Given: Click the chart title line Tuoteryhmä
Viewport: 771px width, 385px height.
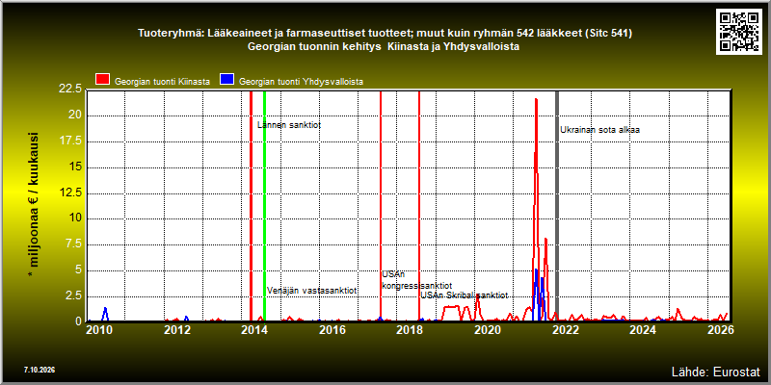Looking at the screenshot, I should [x=385, y=34].
